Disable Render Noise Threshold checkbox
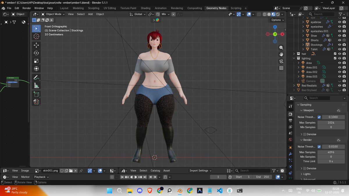 [x=319, y=147]
